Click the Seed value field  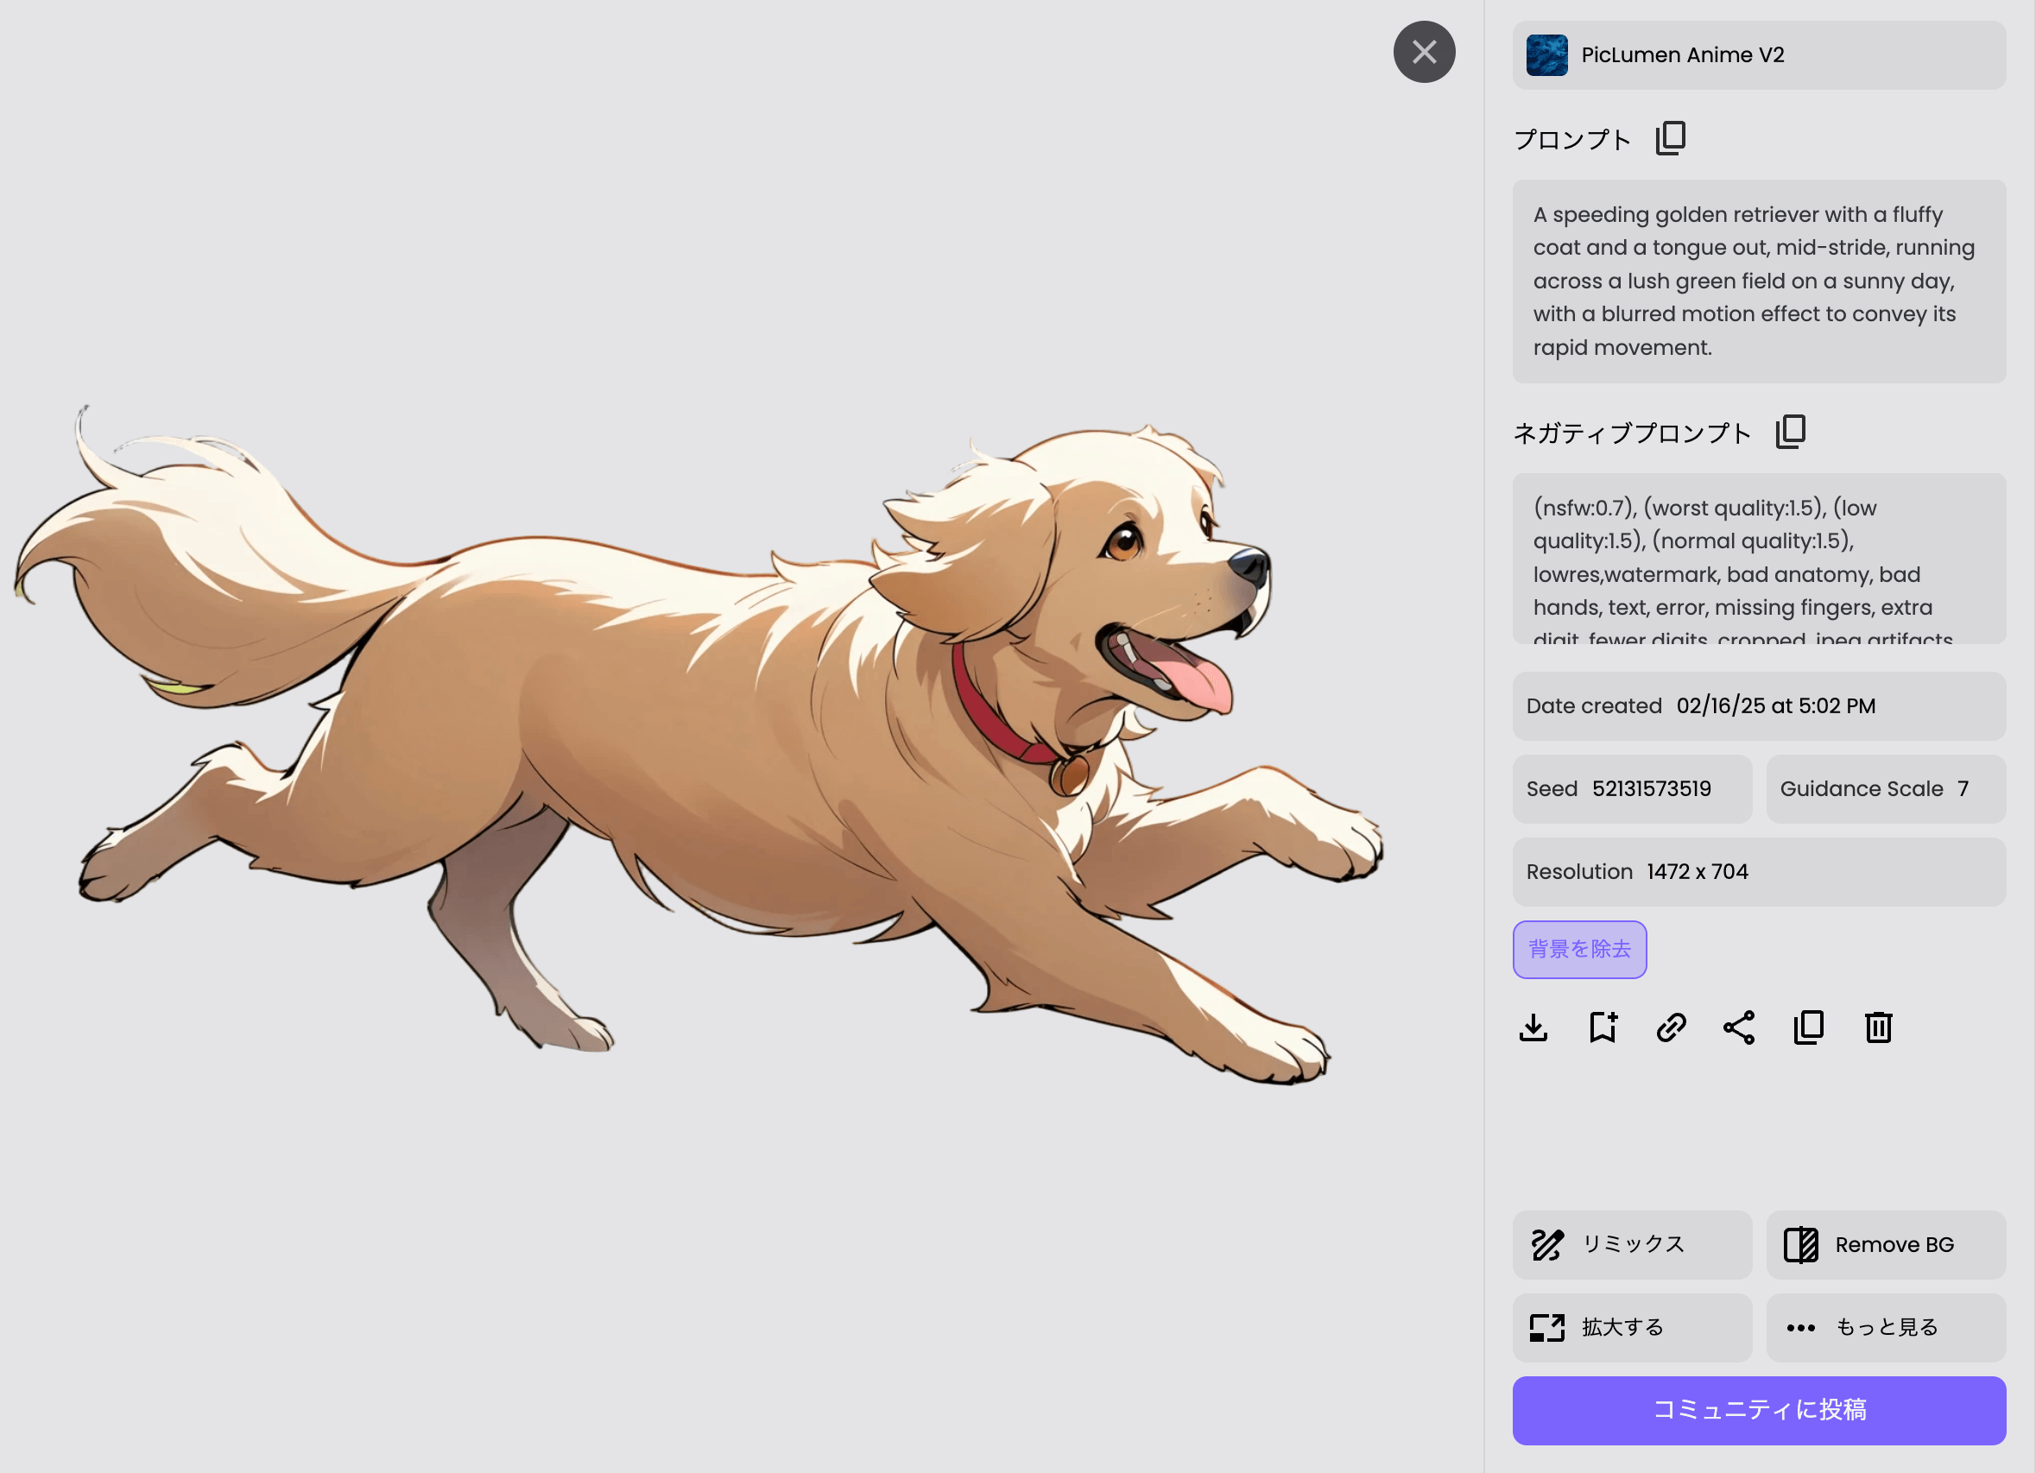[1631, 788]
